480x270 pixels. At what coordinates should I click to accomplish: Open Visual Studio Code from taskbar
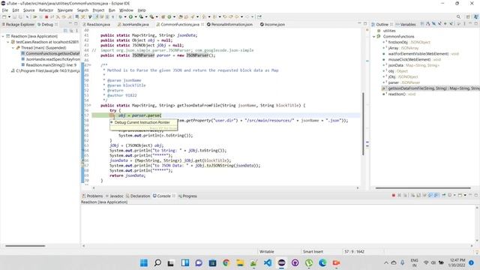[268, 262]
